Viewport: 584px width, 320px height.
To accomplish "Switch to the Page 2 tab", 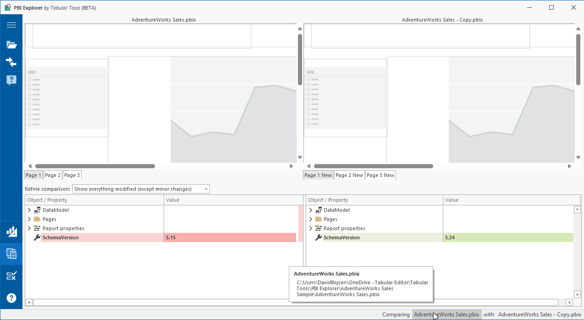I will [52, 175].
